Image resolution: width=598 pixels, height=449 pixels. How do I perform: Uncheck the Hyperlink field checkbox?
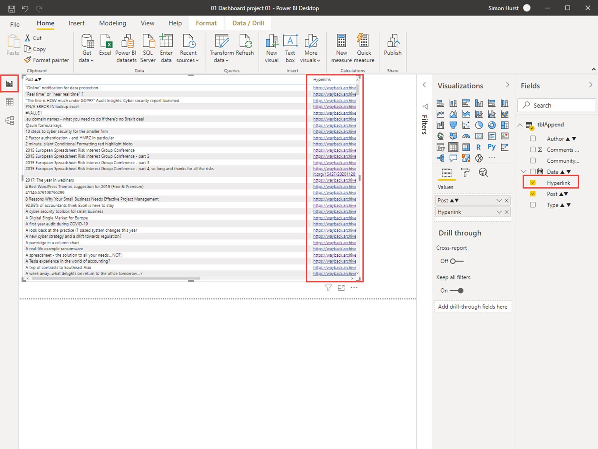click(x=533, y=183)
